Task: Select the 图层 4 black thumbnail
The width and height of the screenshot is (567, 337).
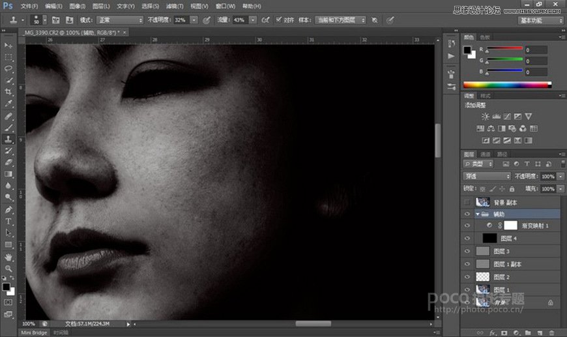Action: (x=489, y=239)
